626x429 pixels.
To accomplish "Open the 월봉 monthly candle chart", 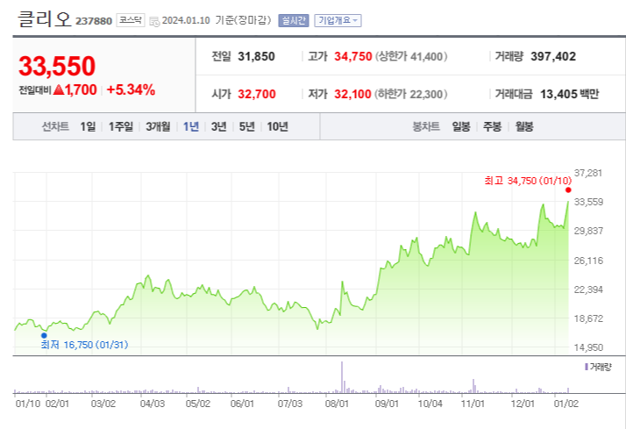I will tap(524, 126).
